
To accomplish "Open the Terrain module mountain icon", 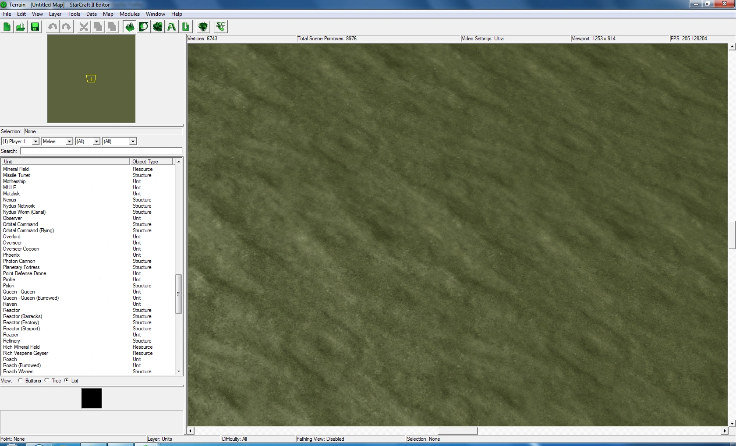I will point(130,27).
